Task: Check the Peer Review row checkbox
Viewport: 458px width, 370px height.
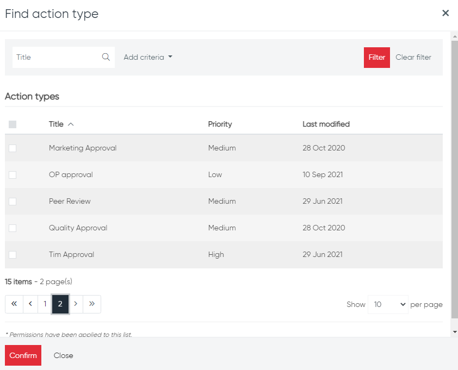Action: coord(13,202)
